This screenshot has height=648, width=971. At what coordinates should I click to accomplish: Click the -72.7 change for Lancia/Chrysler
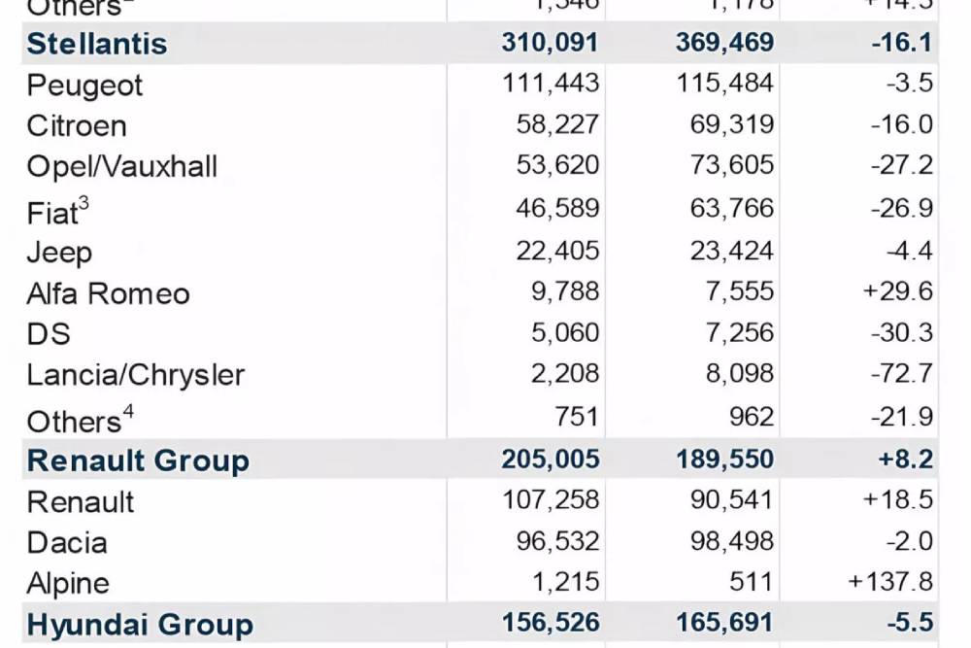point(902,374)
